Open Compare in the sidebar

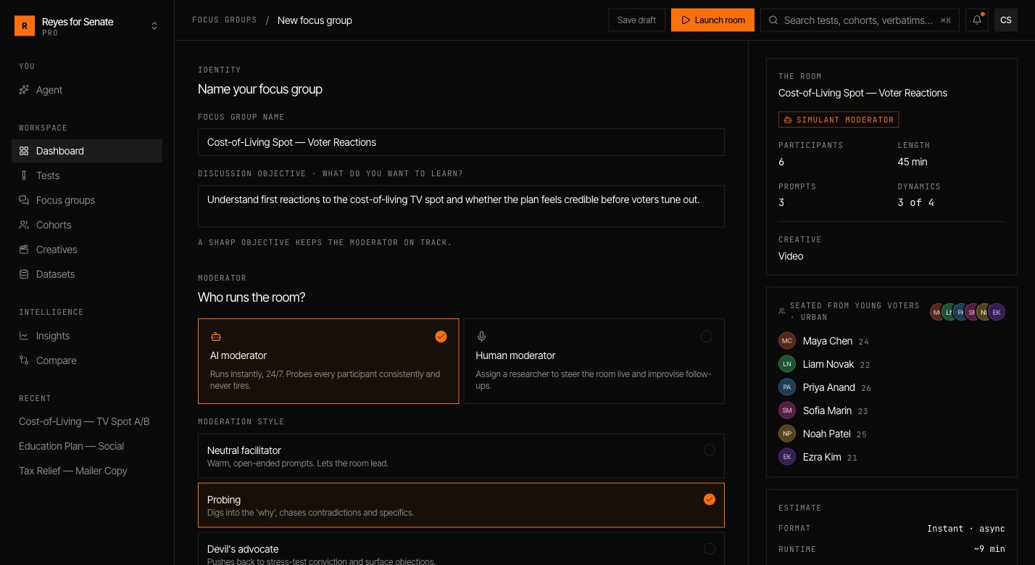coord(87,360)
